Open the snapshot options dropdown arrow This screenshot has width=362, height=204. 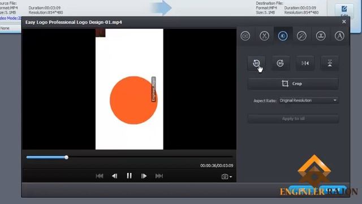(231, 177)
